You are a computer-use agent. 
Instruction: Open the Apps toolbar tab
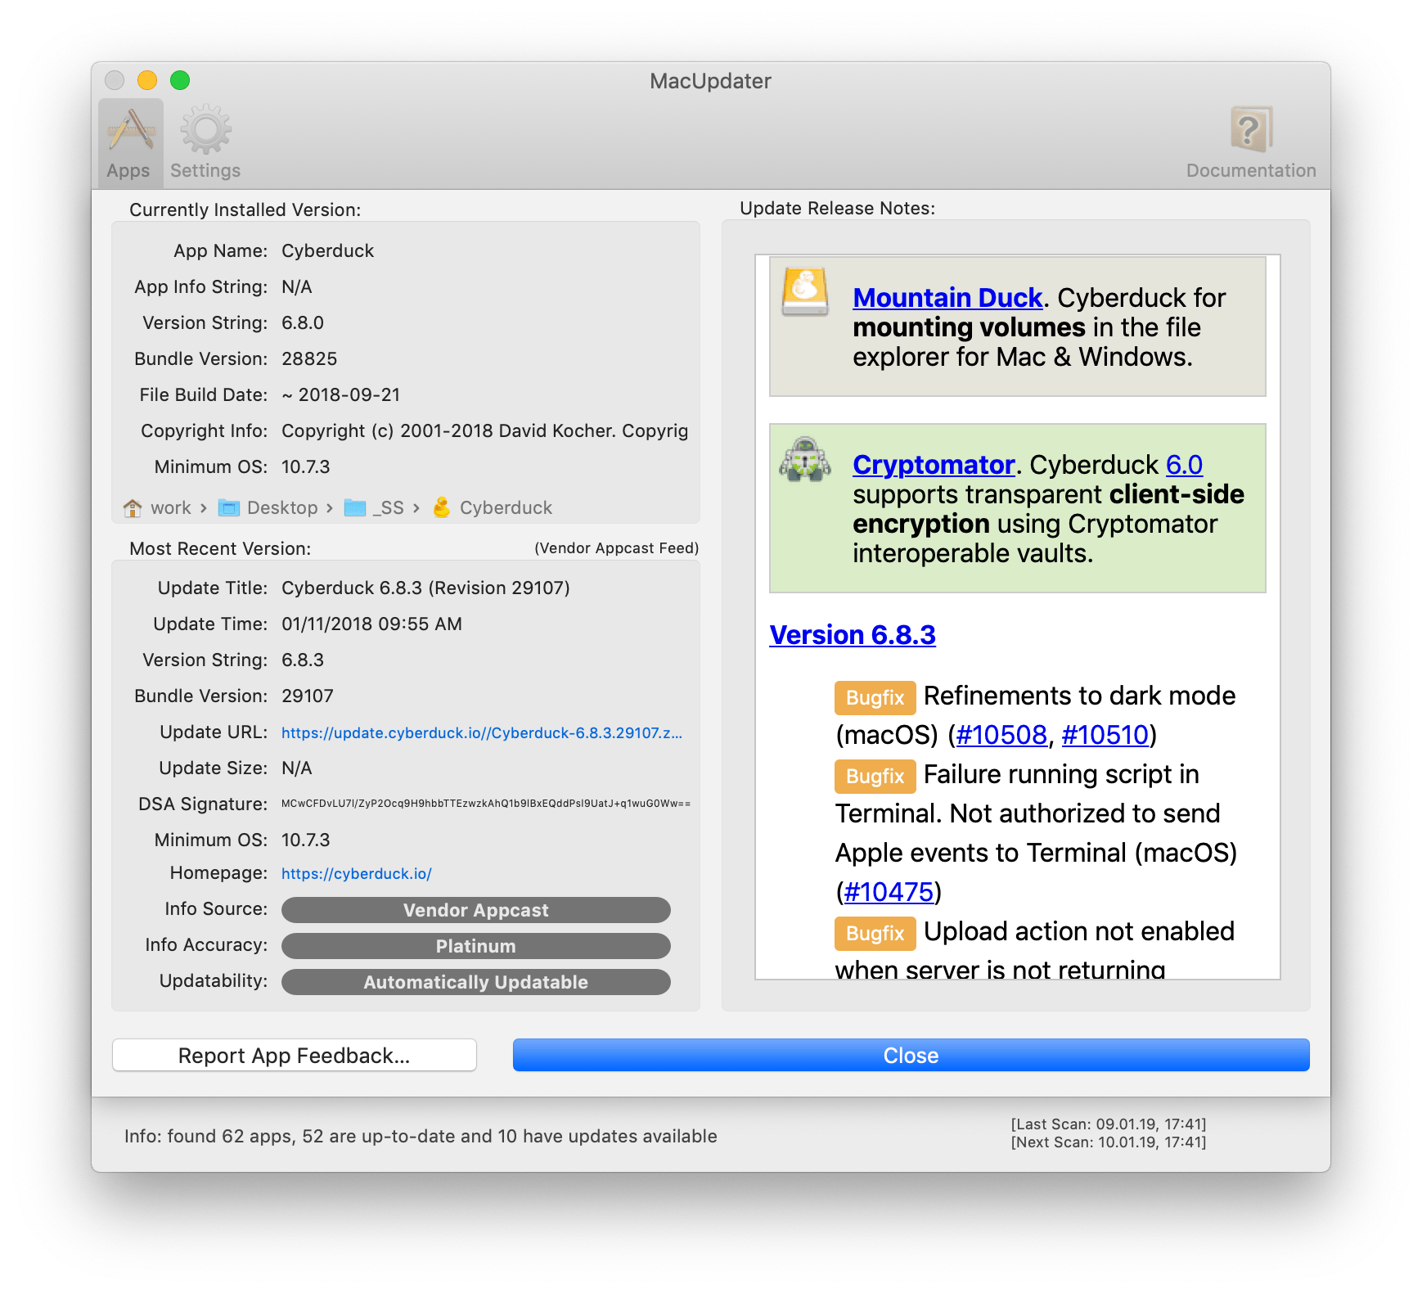click(130, 142)
